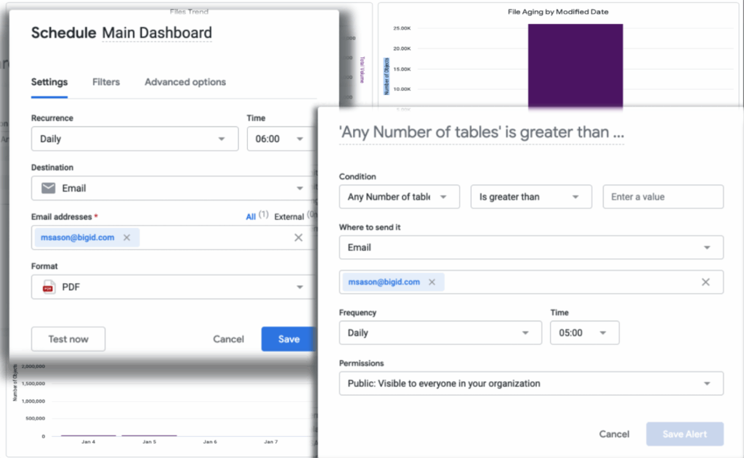Click the purple bar in File Aging chart
Image resolution: width=744 pixels, height=458 pixels.
click(x=575, y=67)
